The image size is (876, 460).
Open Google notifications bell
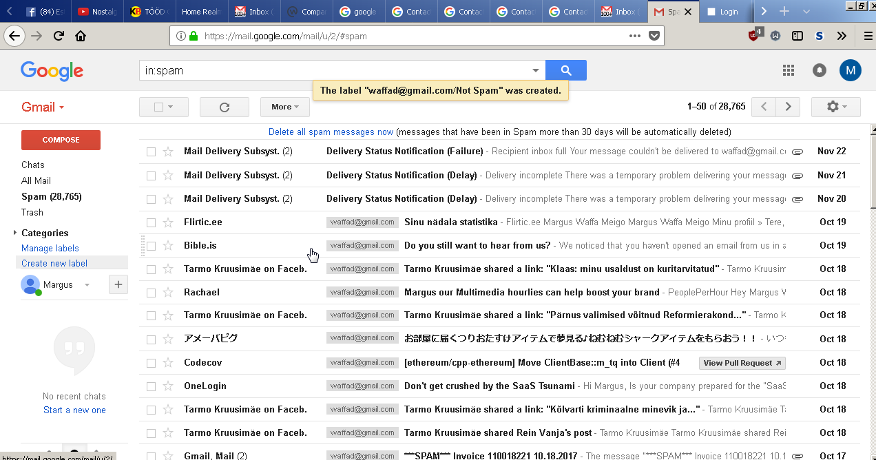click(820, 70)
